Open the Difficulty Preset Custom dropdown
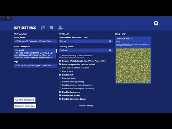 pyautogui.click(x=86, y=51)
